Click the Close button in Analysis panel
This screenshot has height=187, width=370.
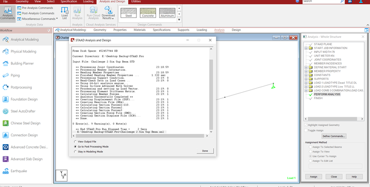(333, 177)
